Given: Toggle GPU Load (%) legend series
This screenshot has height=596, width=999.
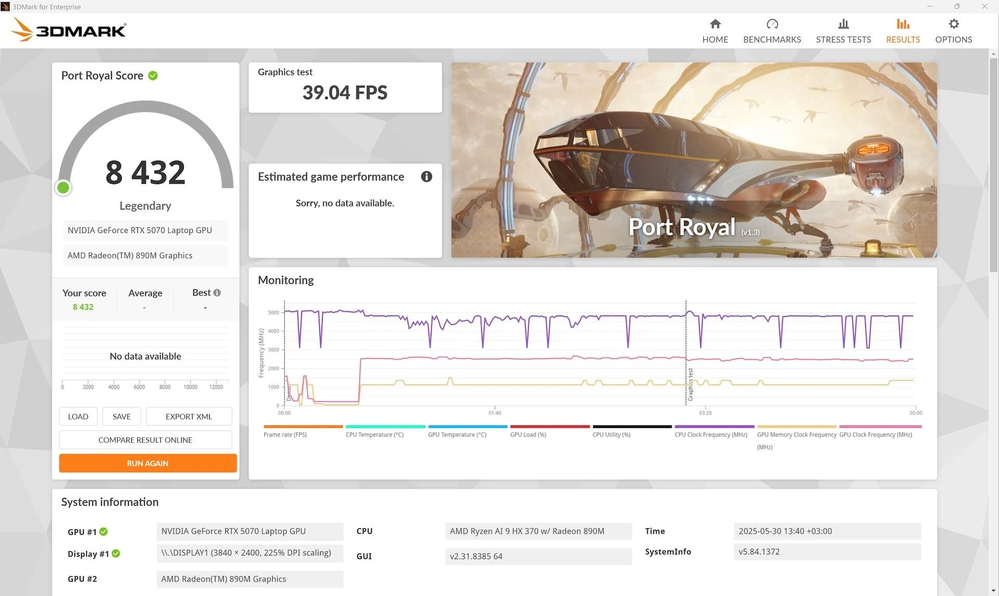Looking at the screenshot, I should coord(528,434).
